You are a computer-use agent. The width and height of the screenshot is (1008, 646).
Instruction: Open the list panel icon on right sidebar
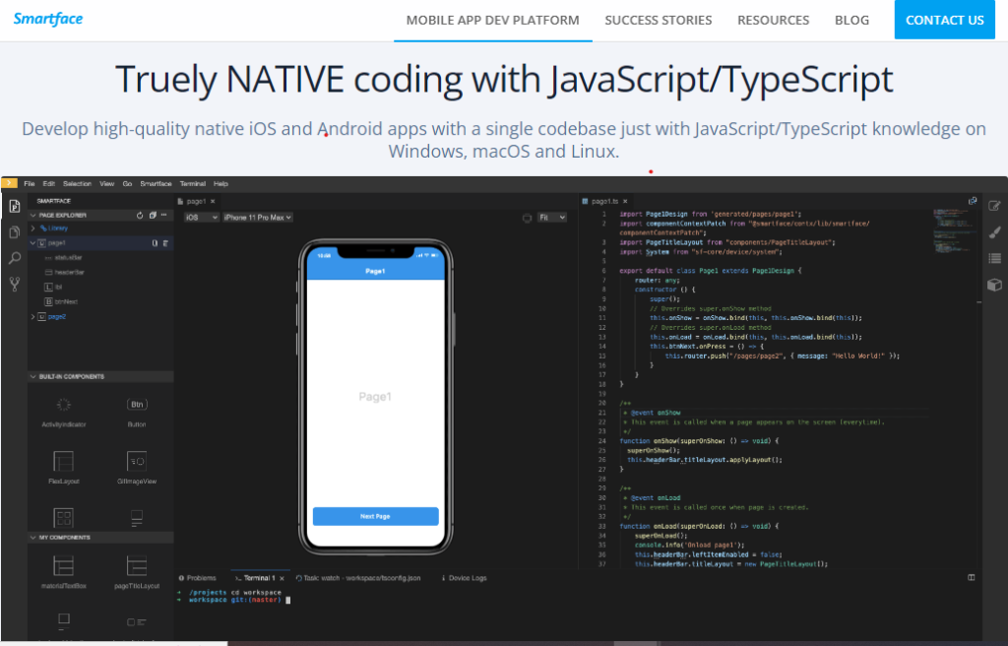point(994,258)
